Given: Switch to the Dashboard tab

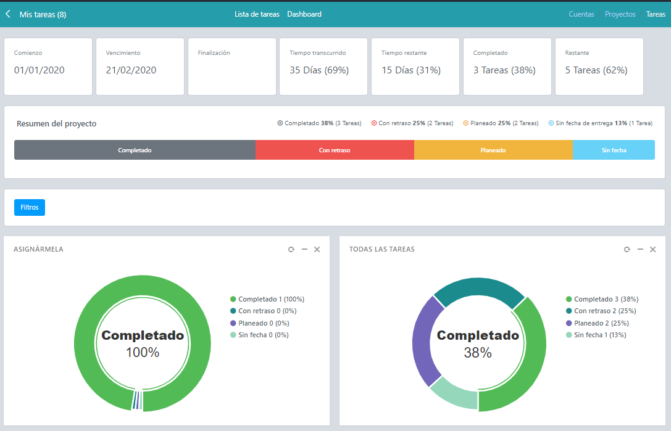Looking at the screenshot, I should click(x=304, y=14).
